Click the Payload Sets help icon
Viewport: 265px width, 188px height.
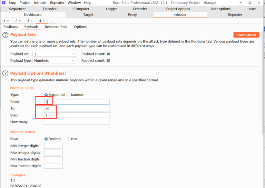point(5,35)
